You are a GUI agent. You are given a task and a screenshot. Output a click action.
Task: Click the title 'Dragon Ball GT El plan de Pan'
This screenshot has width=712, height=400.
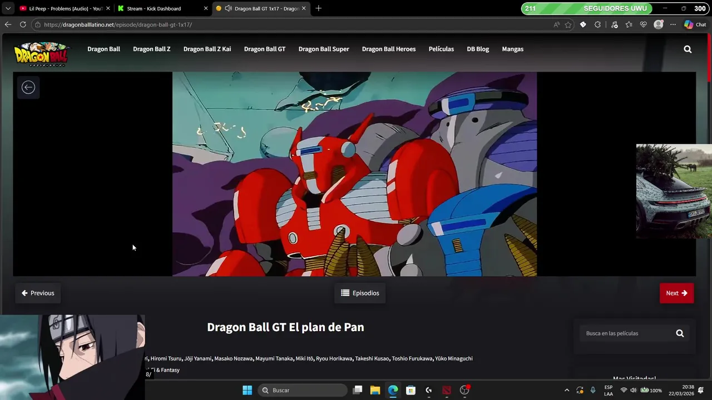point(285,327)
